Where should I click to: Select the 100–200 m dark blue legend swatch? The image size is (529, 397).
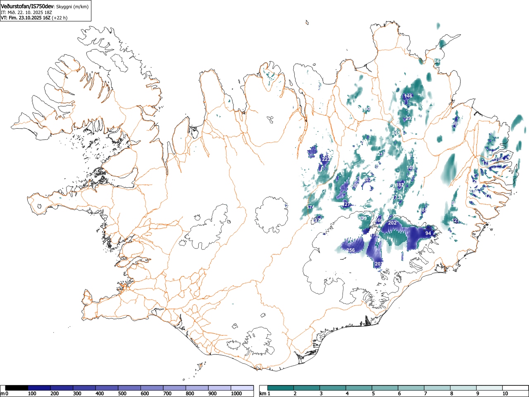point(40,388)
